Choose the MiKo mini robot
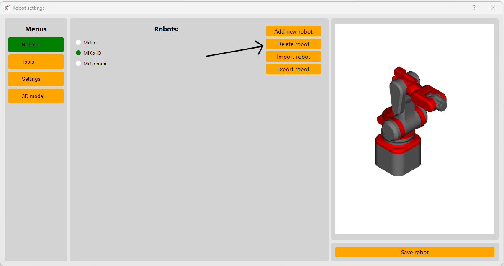Screen dimensions: 504x266 pyautogui.click(x=78, y=64)
